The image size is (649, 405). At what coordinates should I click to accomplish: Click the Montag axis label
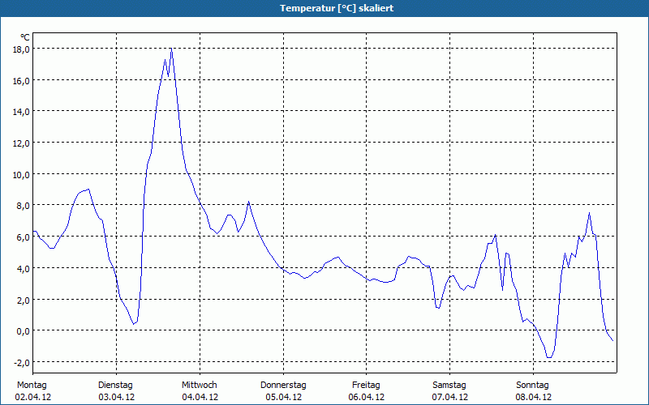pos(32,386)
